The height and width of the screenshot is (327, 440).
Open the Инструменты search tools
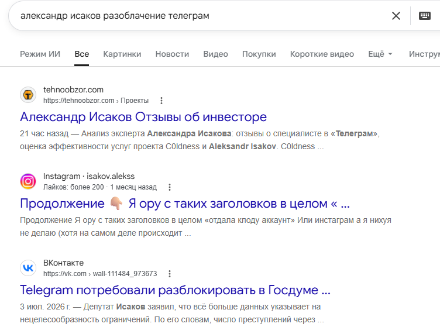(x=424, y=54)
